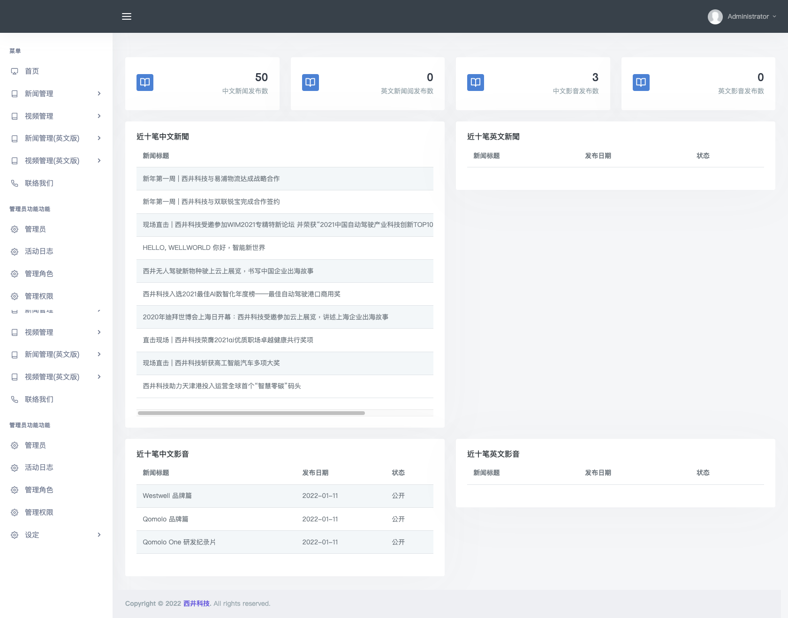This screenshot has width=788, height=618.
Task: Click the monitor icon beside 首页
Action: (15, 71)
